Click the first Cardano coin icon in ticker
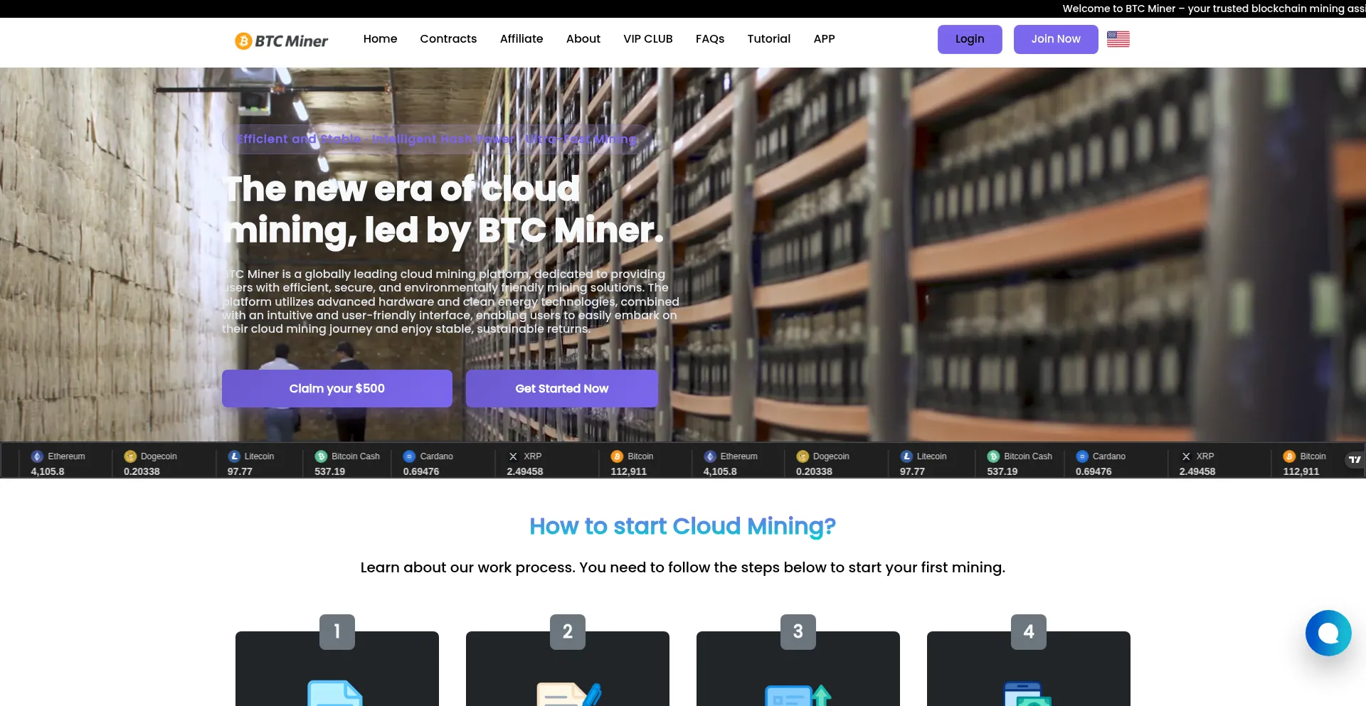 [409, 456]
